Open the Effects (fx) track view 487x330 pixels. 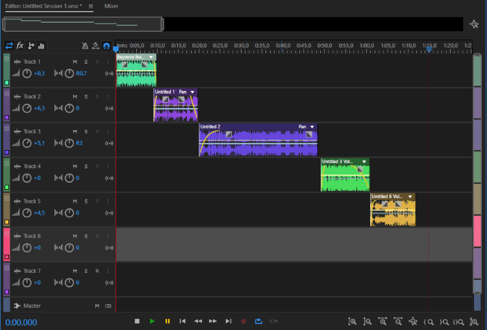pyautogui.click(x=20, y=46)
